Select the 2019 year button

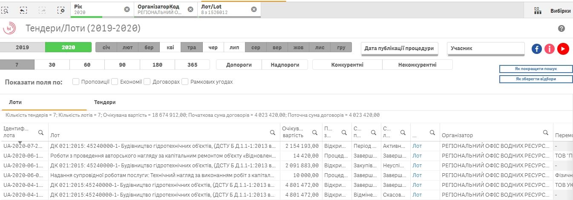pyautogui.click(x=23, y=47)
